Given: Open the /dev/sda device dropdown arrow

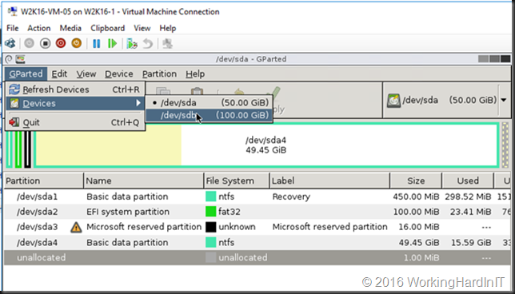Looking at the screenshot, I should tap(504, 101).
